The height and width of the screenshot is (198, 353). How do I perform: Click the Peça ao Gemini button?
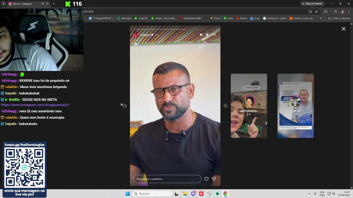click(x=312, y=4)
